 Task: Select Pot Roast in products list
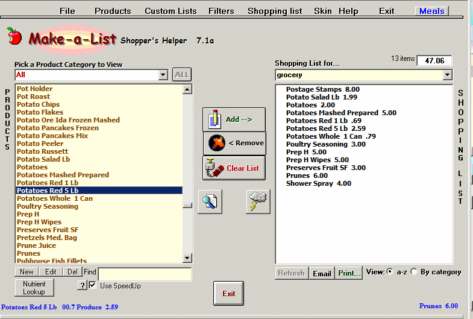click(x=99, y=96)
